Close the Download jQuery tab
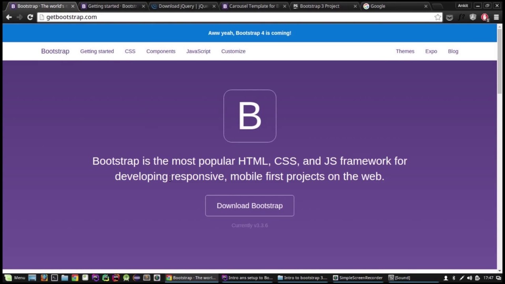The width and height of the screenshot is (505, 284). pyautogui.click(x=214, y=6)
